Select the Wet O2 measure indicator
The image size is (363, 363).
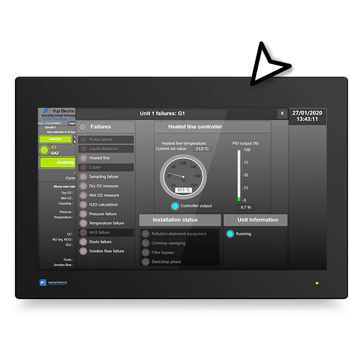tap(84, 195)
